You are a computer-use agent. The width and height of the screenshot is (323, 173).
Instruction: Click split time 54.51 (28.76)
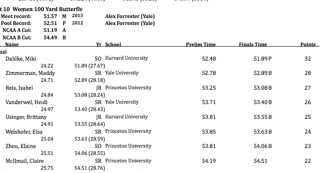[x=90, y=168]
